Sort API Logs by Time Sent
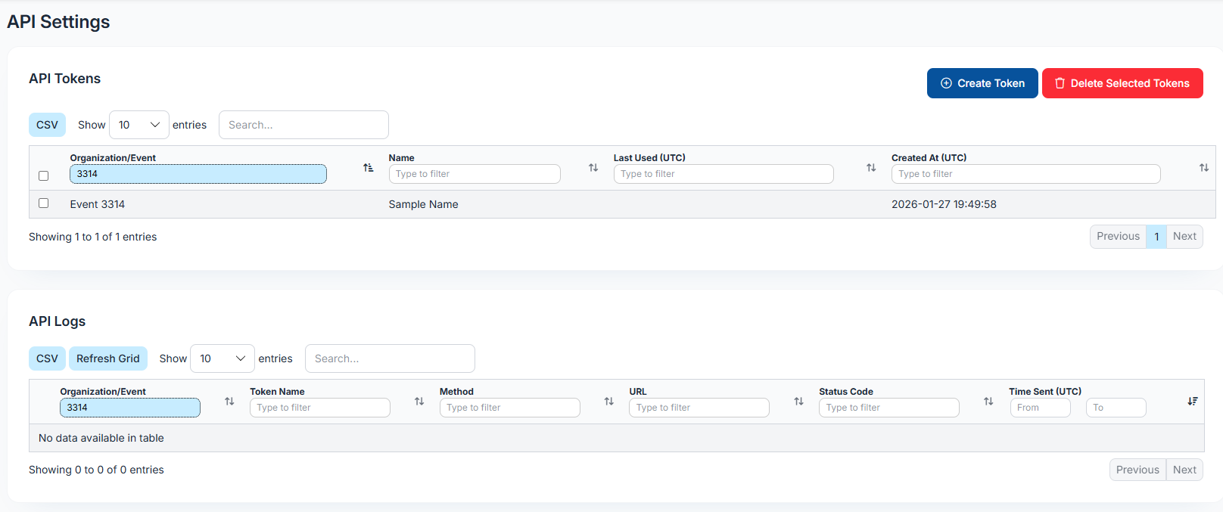Image resolution: width=1223 pixels, height=512 pixels. (x=1192, y=402)
